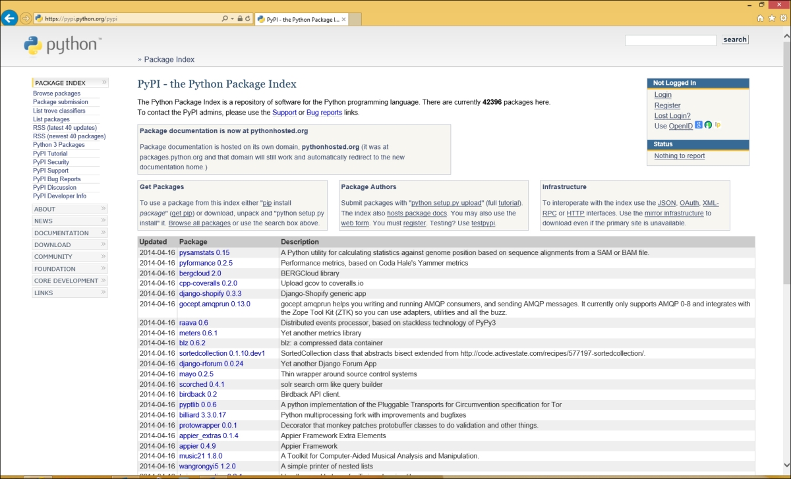Open the pyformance 0.2.5 package link
The image size is (791, 479).
206,263
